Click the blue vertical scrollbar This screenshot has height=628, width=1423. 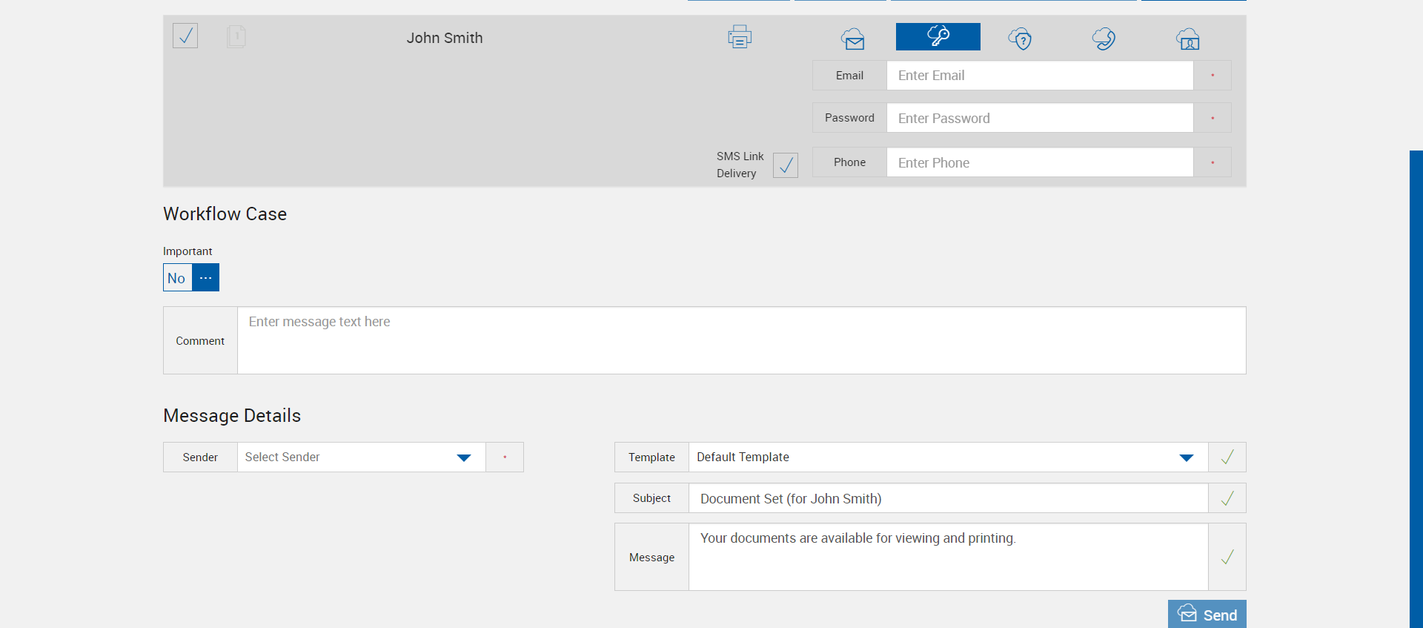click(x=1416, y=386)
